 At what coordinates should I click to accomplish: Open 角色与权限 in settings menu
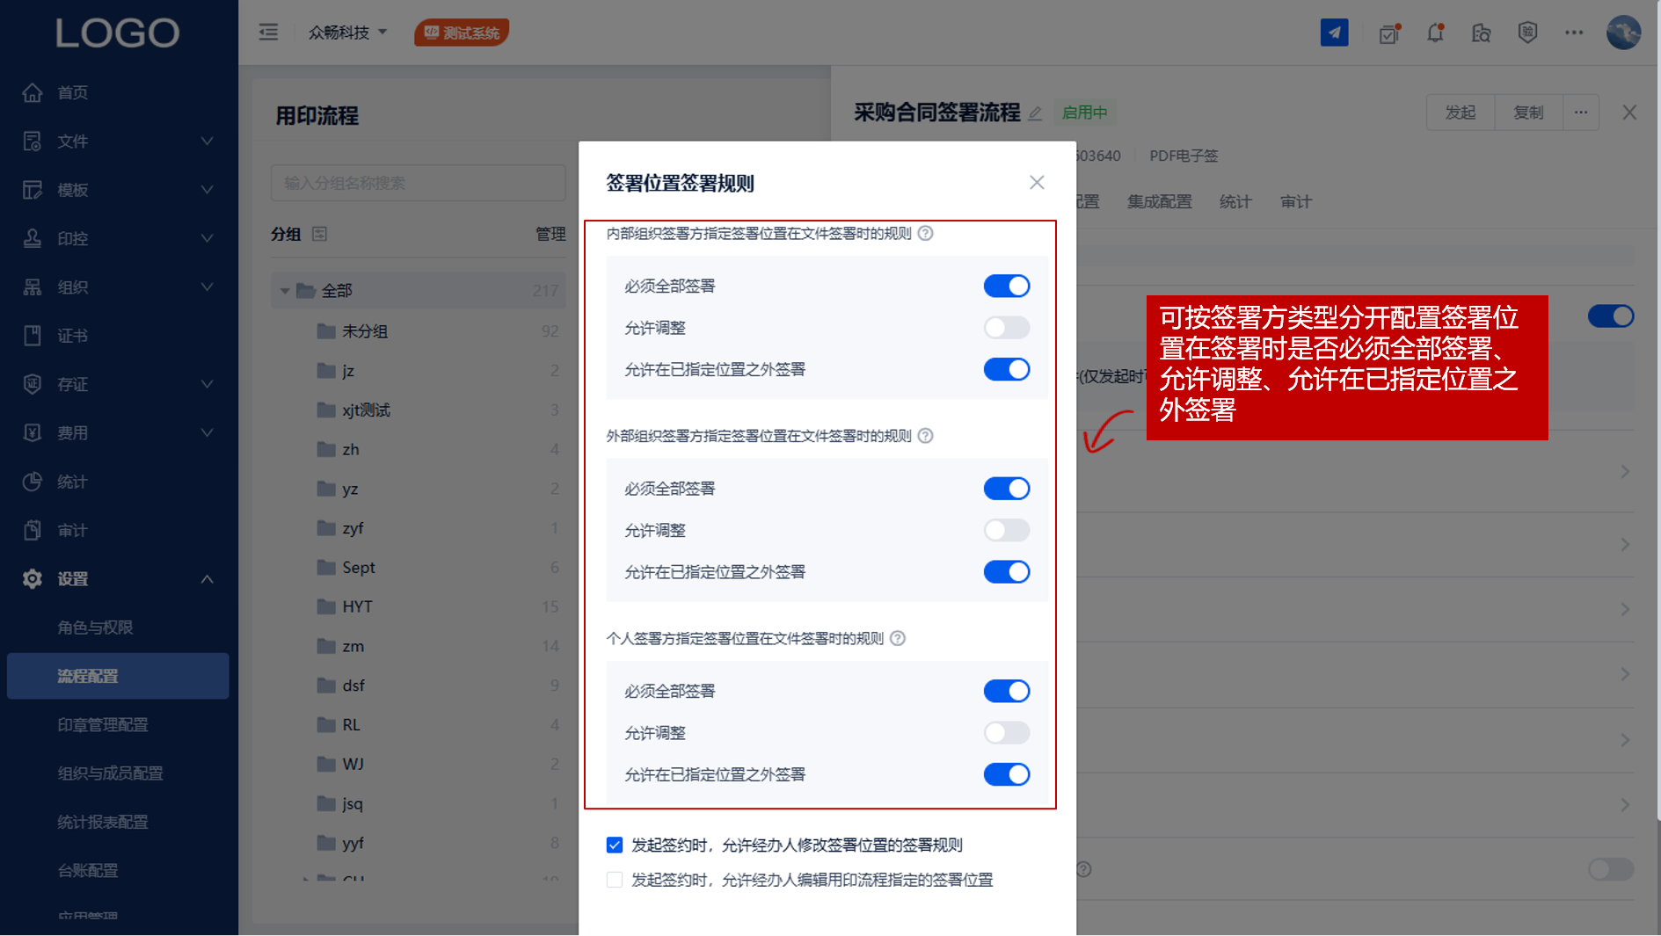95,628
